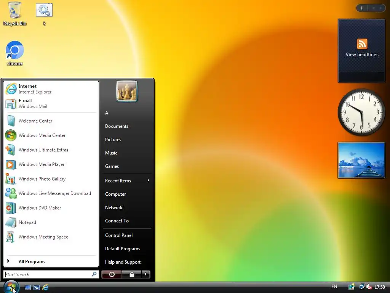Open Pictures from Start menu
The height and width of the screenshot is (293, 390).
[127, 140]
